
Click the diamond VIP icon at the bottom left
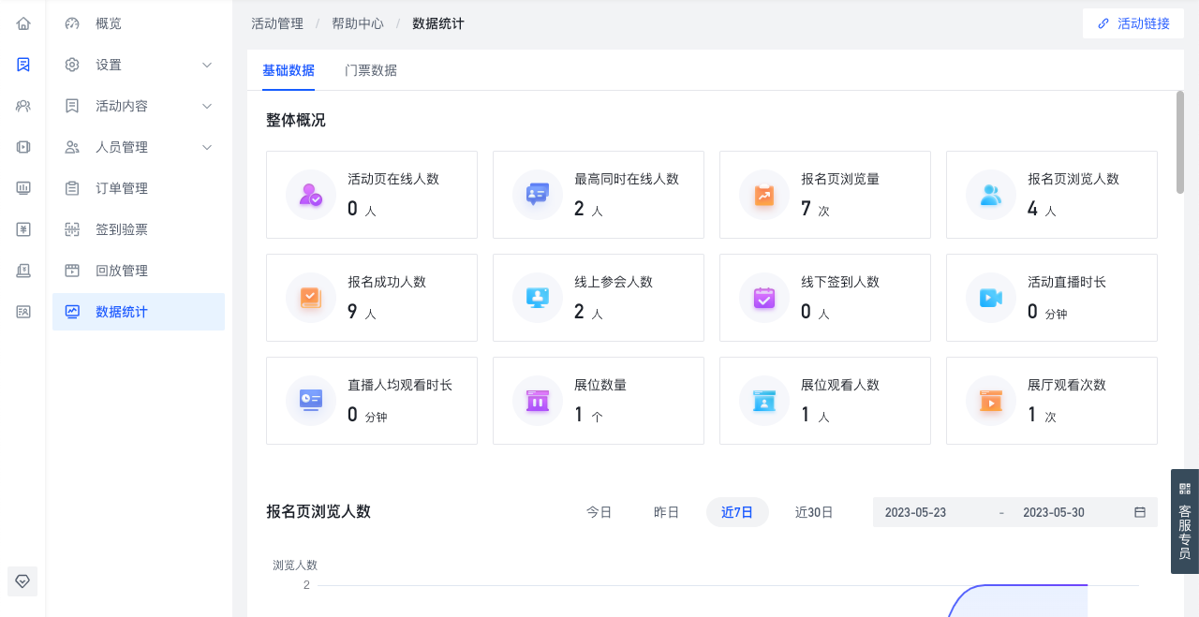(x=22, y=581)
